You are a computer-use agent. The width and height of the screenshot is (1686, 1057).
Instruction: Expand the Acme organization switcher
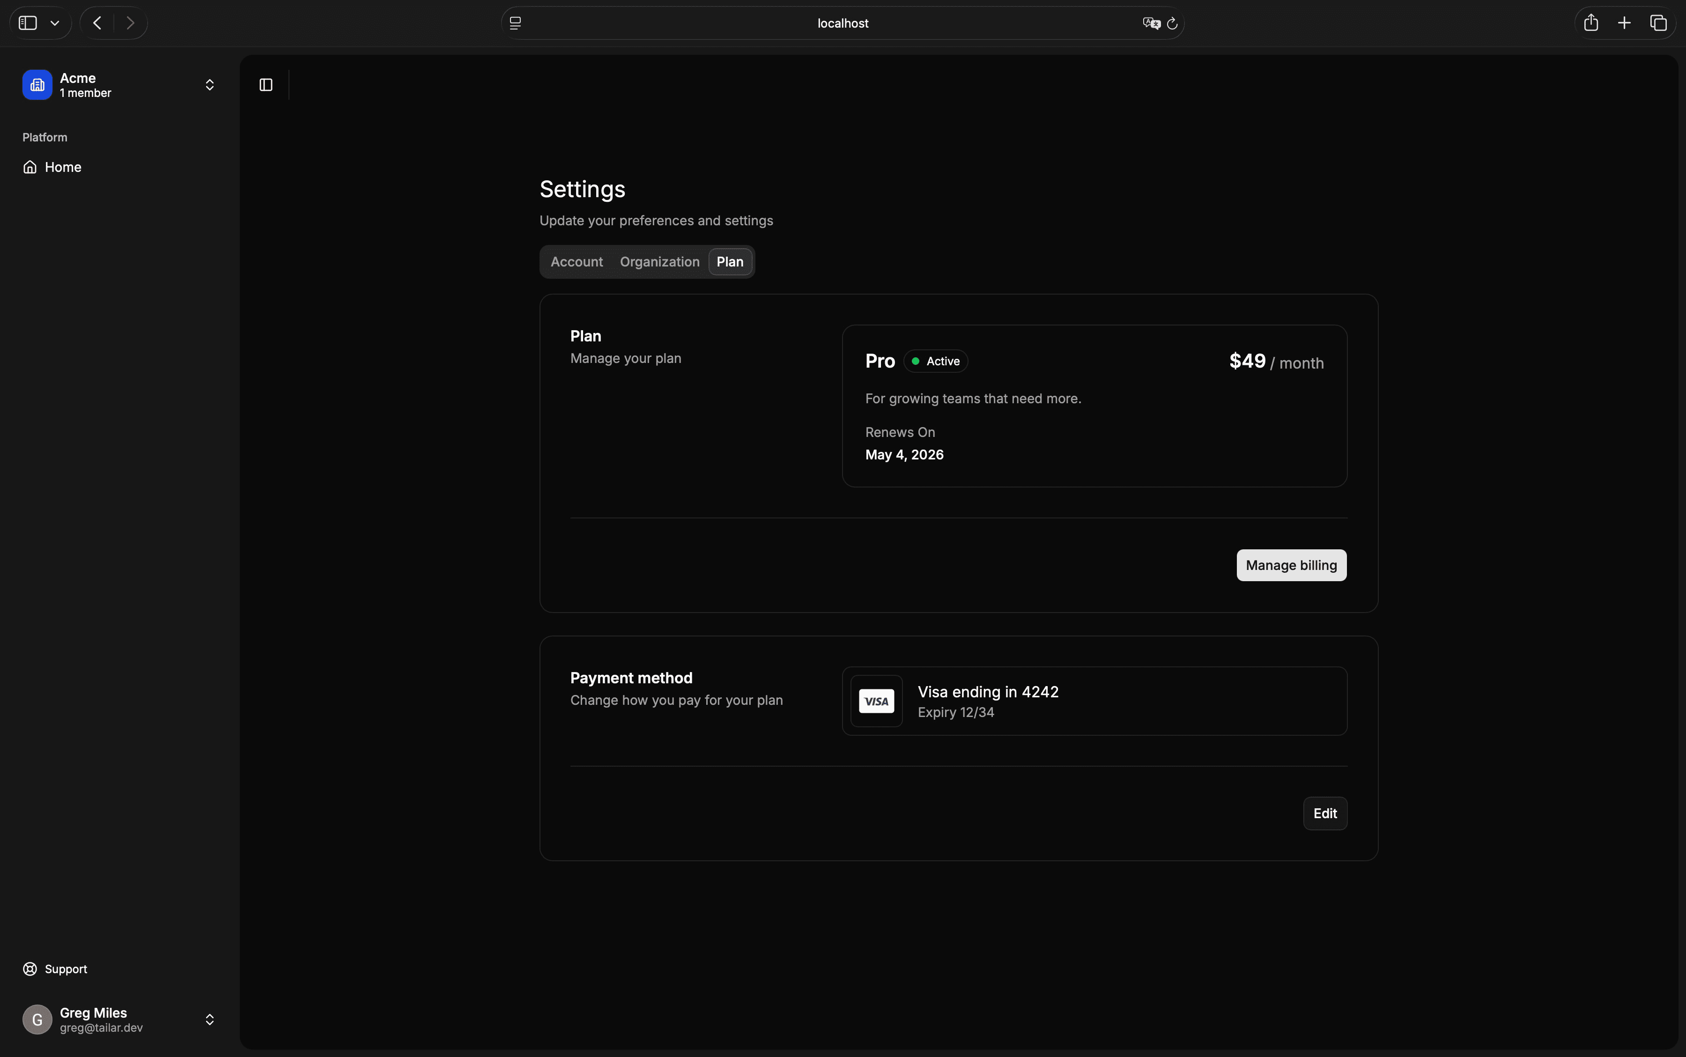(209, 85)
